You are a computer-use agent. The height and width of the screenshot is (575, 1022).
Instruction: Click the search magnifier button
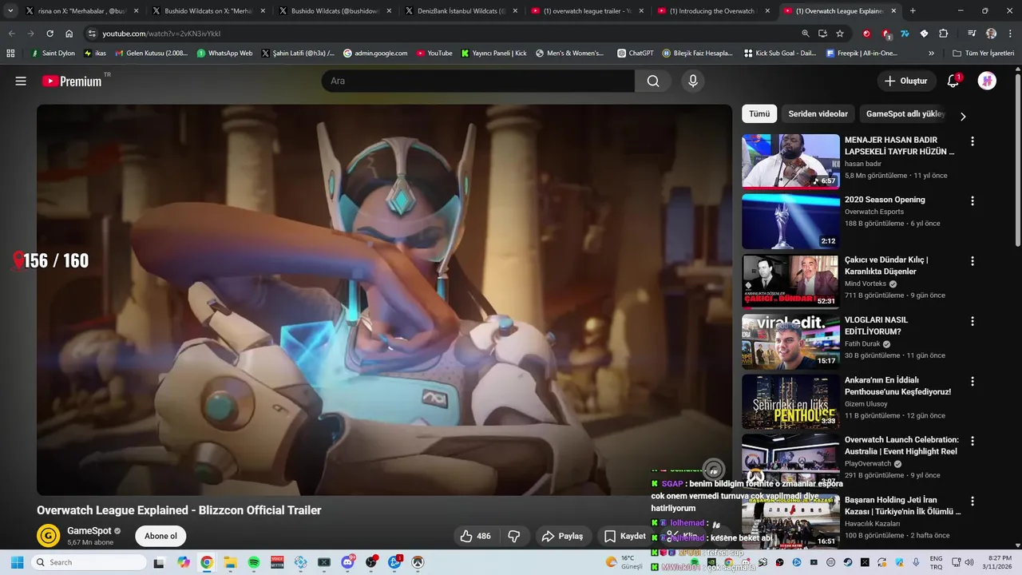(x=653, y=81)
